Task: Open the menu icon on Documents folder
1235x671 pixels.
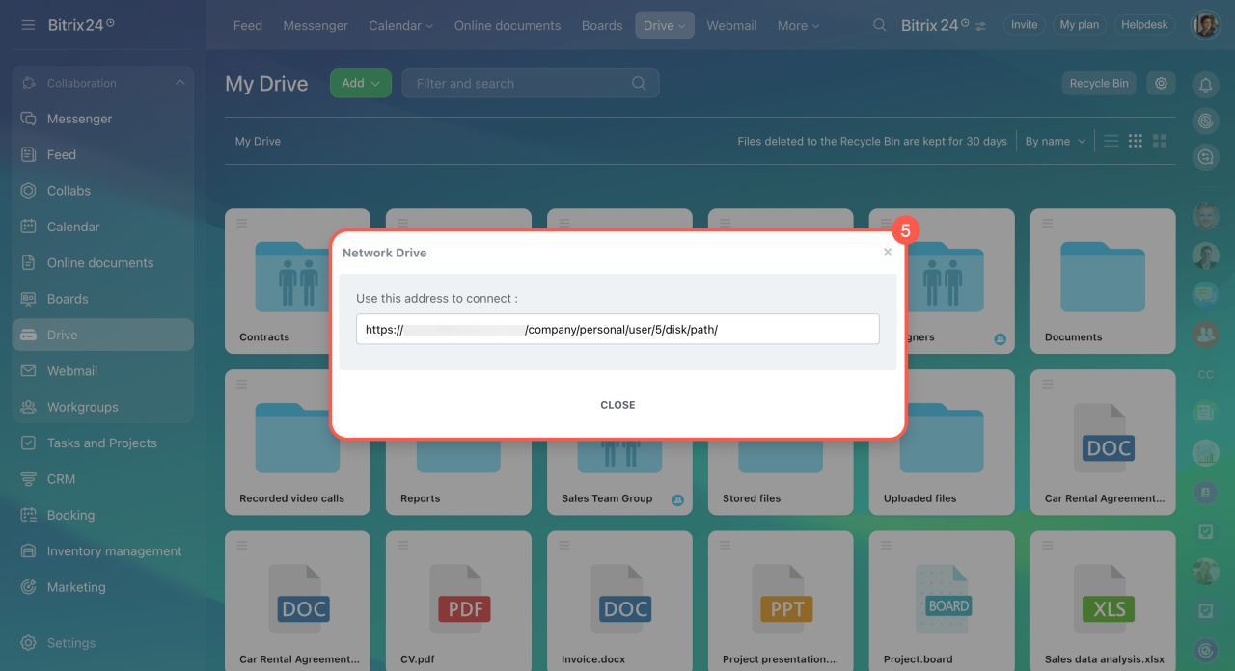Action: [1047, 223]
